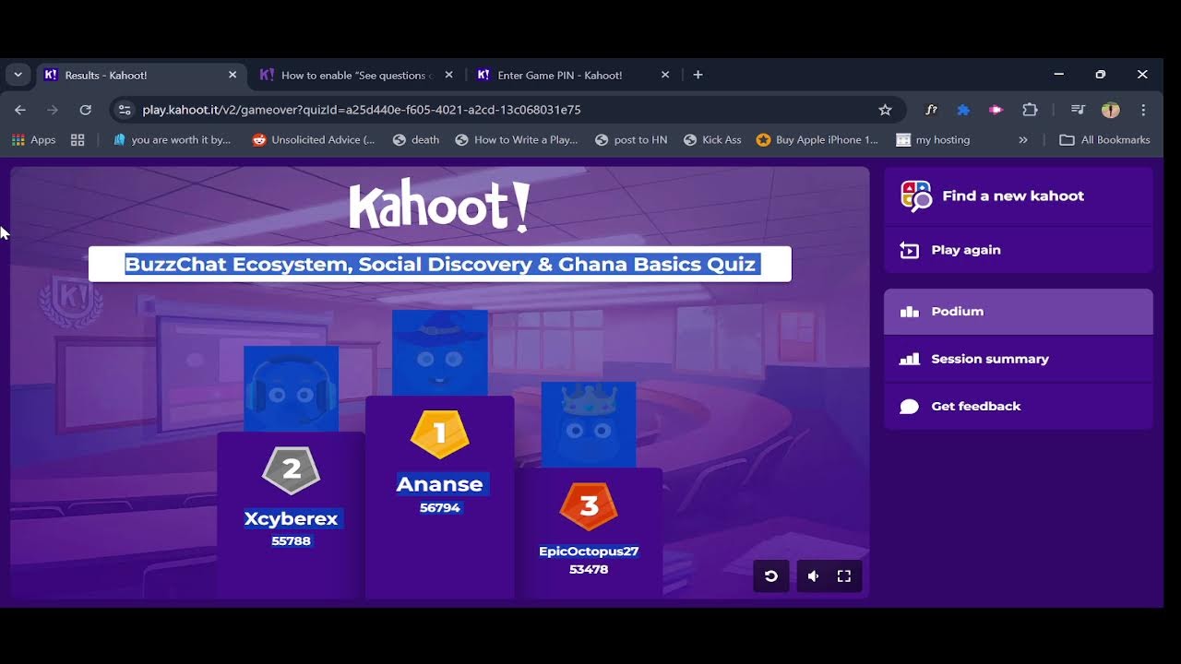The image size is (1181, 664).
Task: Switch to the How to enable See questions tab
Action: 355,75
